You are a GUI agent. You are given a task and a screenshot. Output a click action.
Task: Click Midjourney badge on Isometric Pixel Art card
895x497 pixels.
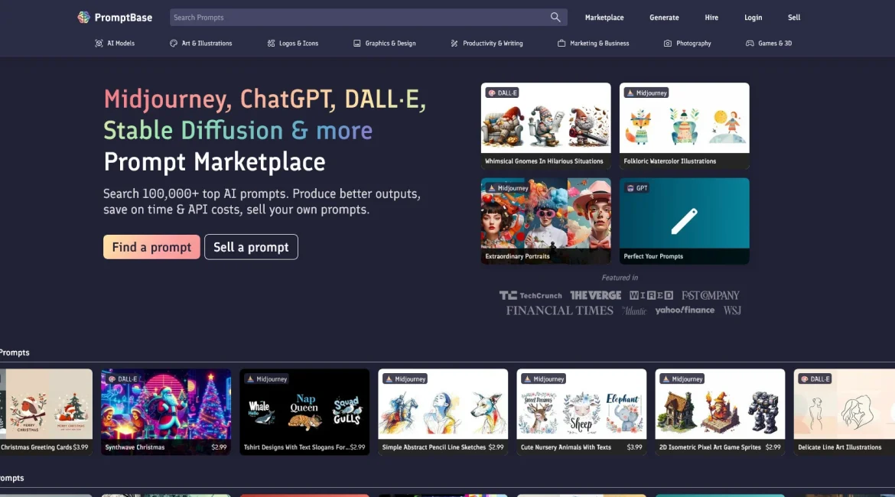point(682,379)
